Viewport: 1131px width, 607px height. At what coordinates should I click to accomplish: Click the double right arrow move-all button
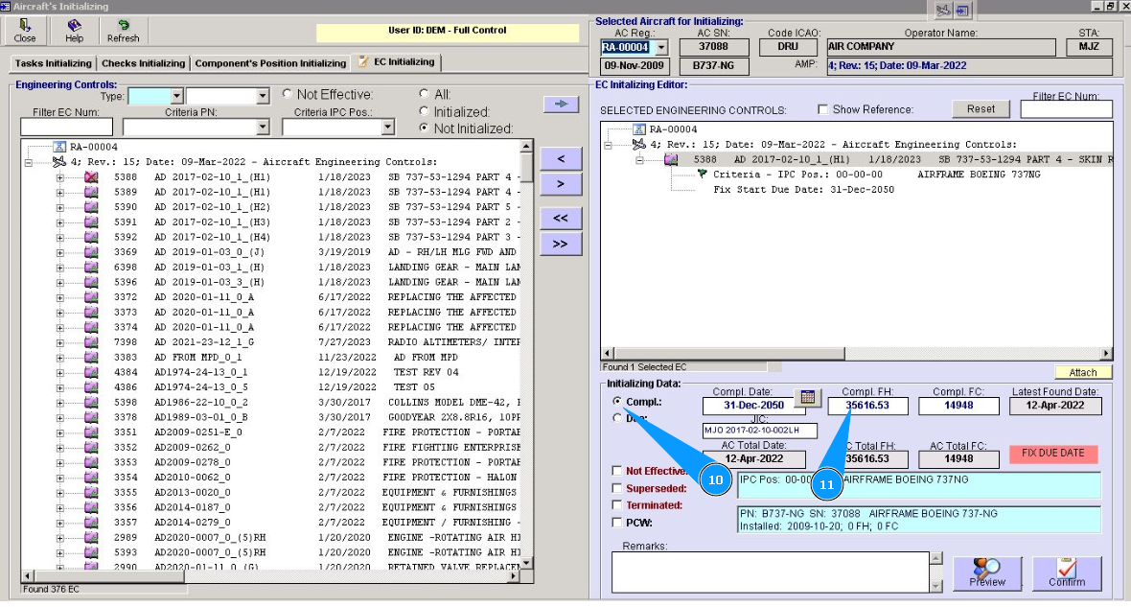[x=561, y=244]
